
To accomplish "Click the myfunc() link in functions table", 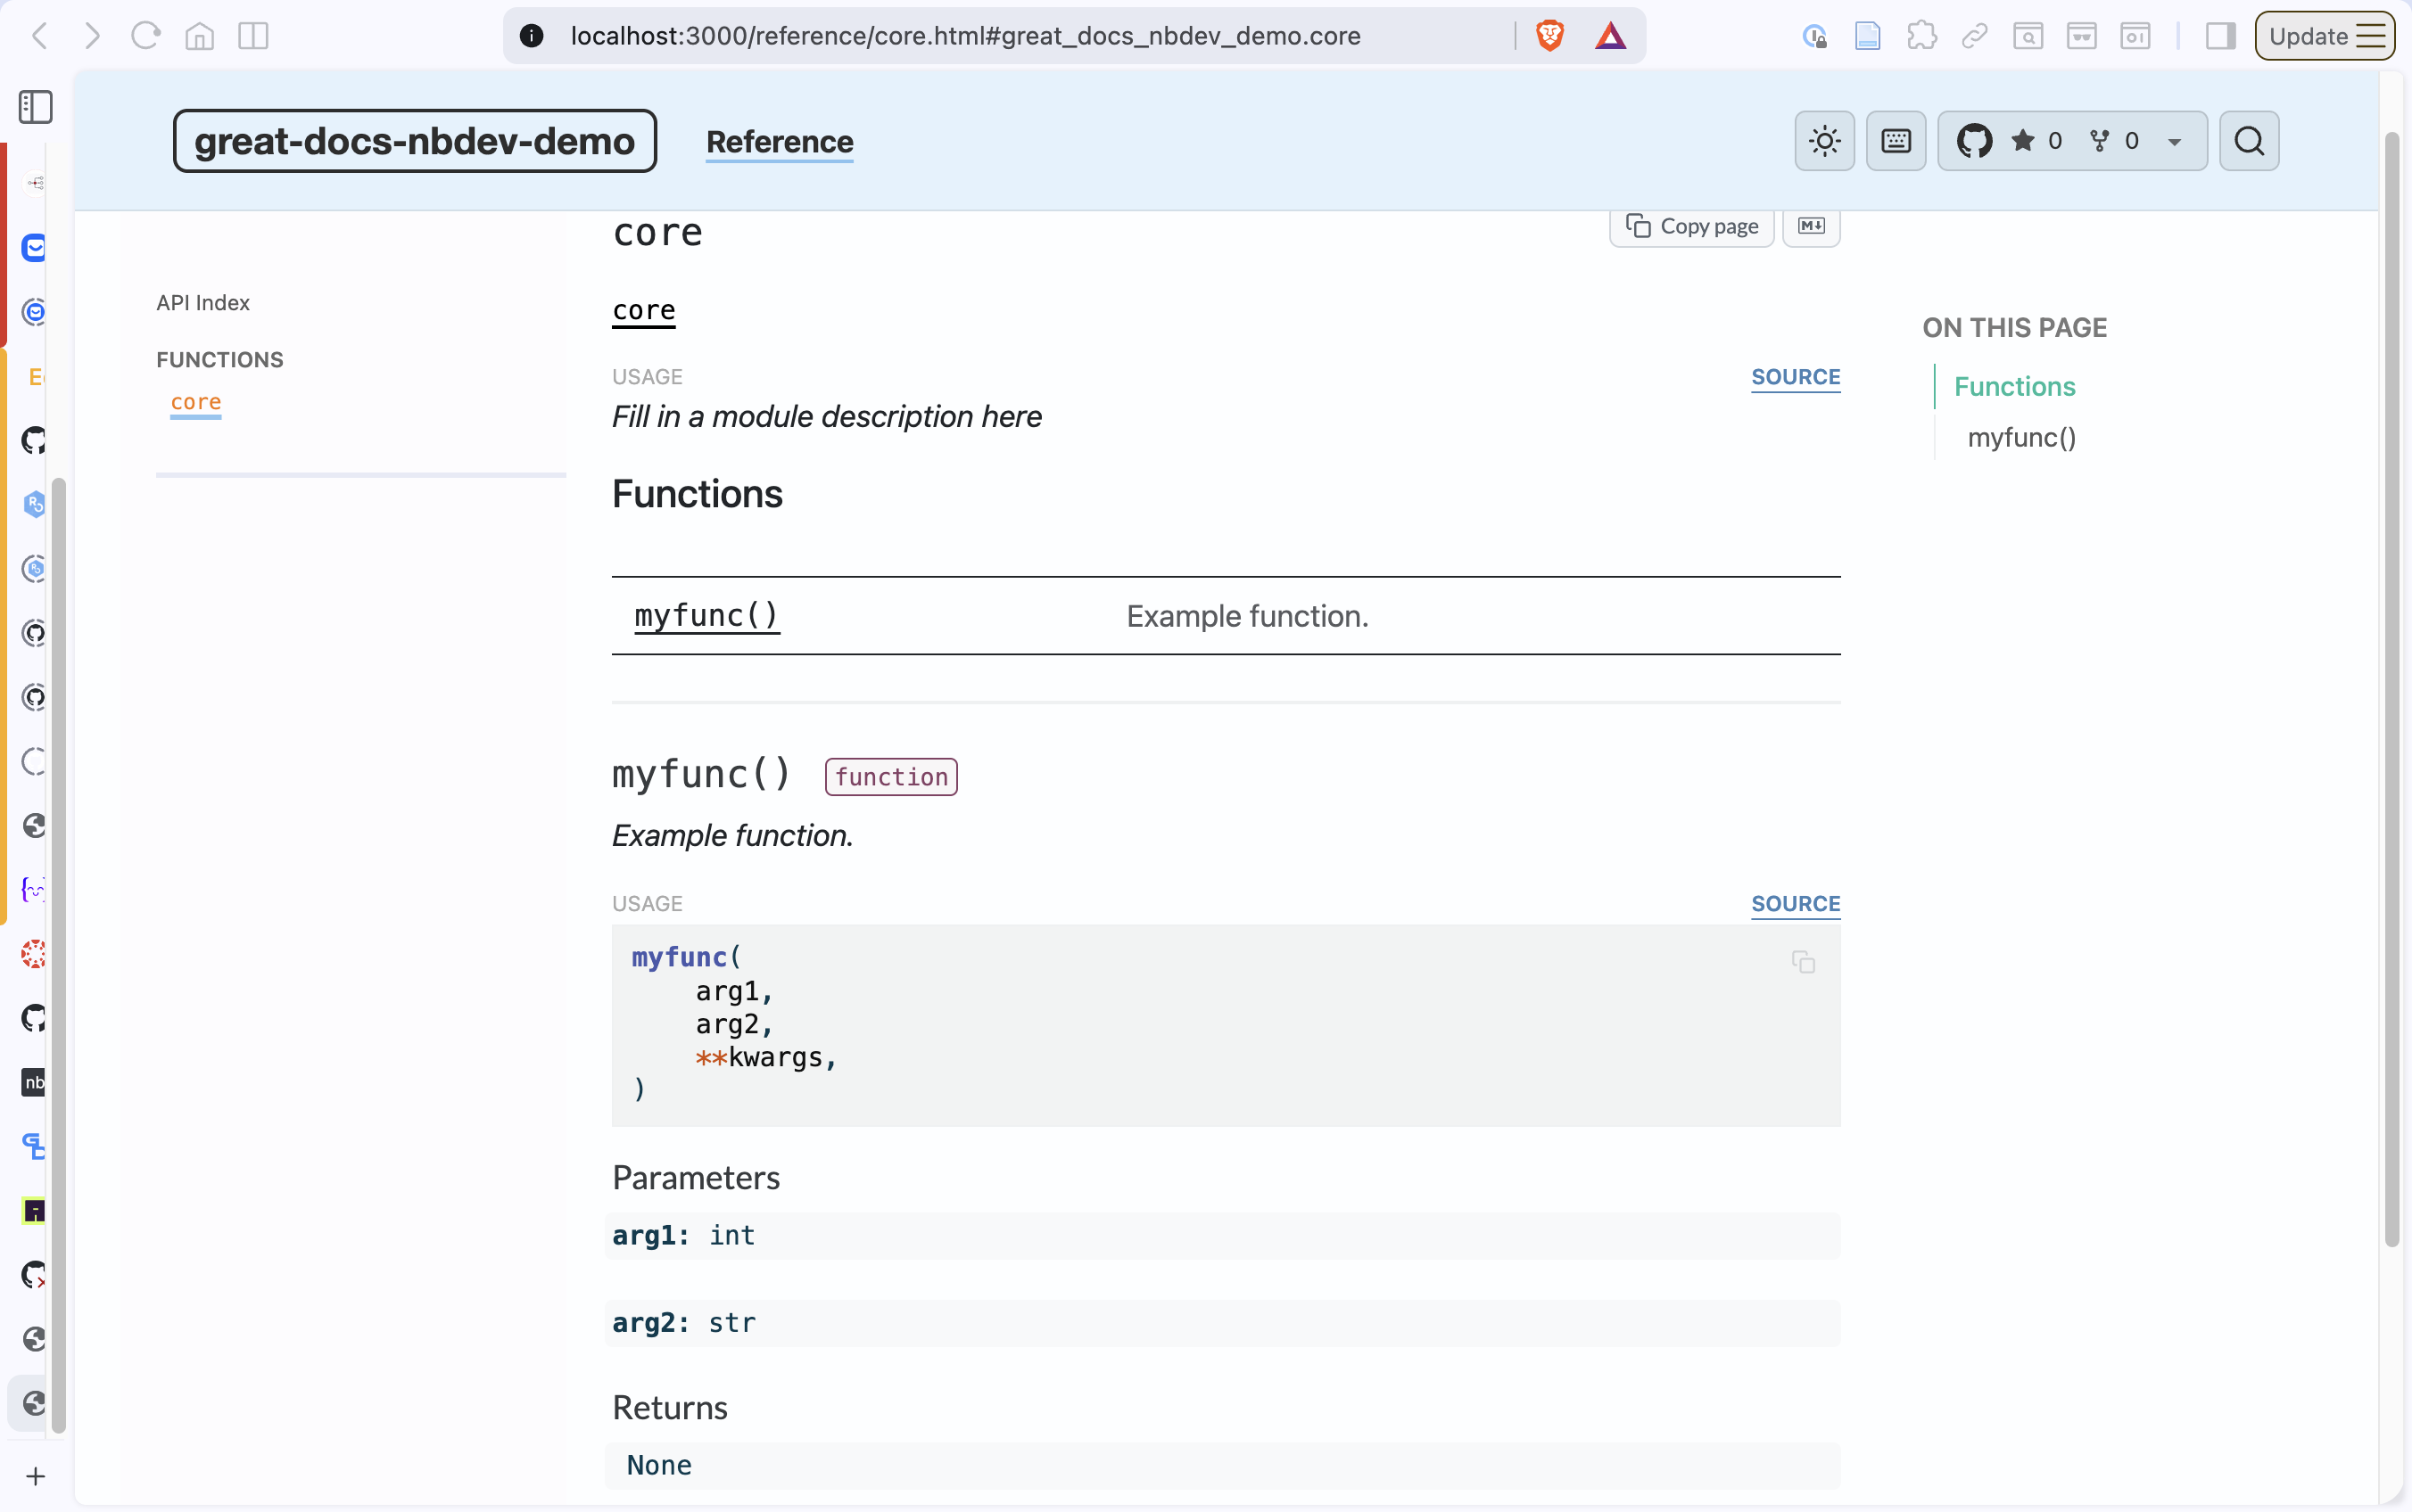I will (706, 616).
